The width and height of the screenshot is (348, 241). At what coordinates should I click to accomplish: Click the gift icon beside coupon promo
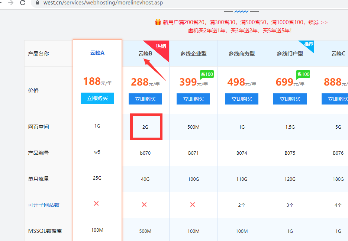(158, 22)
